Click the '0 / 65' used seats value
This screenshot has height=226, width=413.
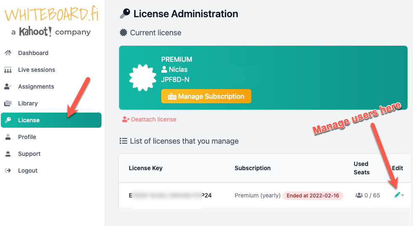[x=372, y=195]
